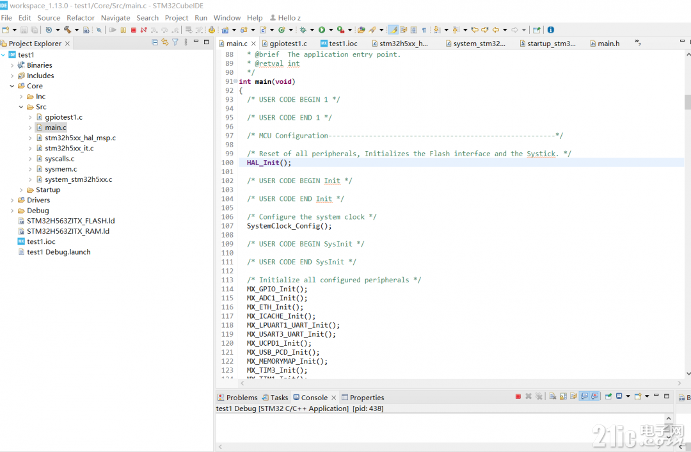Screen dimensions: 691x452
Task: Click the Build hammer icon
Action: (67, 30)
